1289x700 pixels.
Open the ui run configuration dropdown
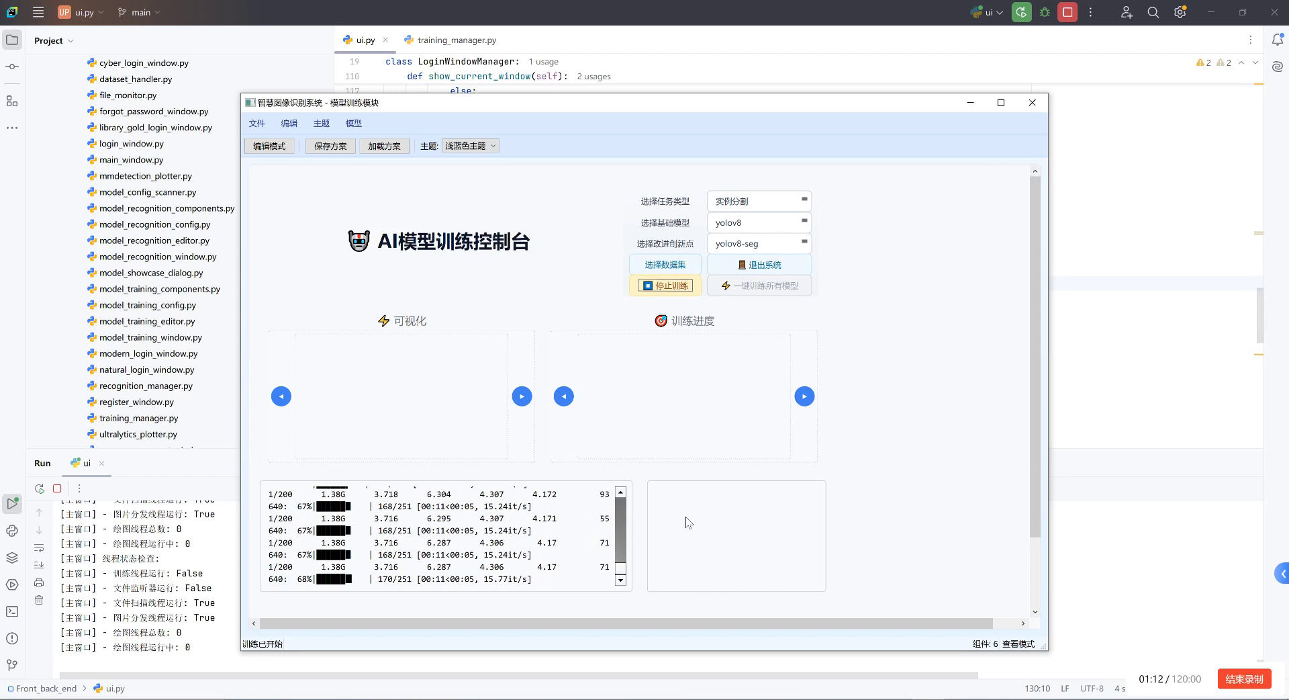click(x=987, y=12)
